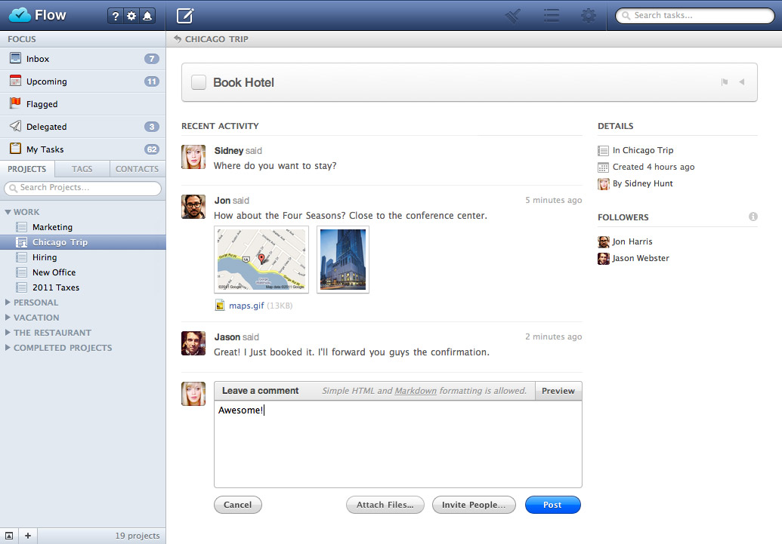Flag the Book Hotel task
The width and height of the screenshot is (782, 544).
pyautogui.click(x=724, y=82)
